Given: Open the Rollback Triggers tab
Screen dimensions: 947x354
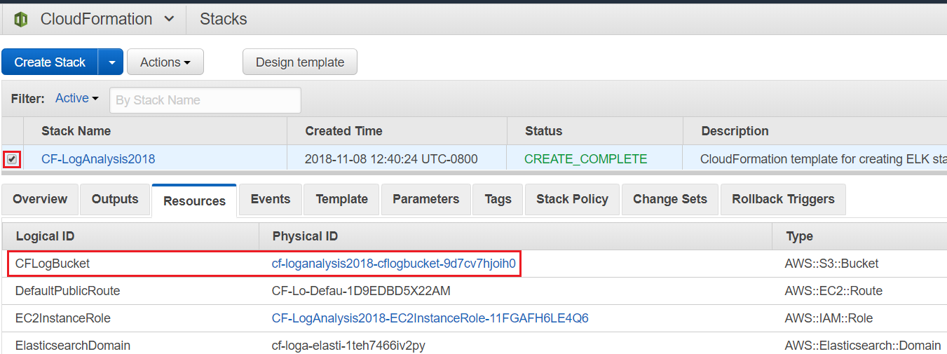Looking at the screenshot, I should click(x=783, y=199).
